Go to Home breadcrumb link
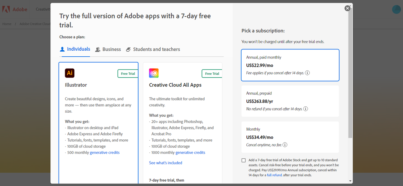Viewport: 403px width, 186px height. click(7, 24)
